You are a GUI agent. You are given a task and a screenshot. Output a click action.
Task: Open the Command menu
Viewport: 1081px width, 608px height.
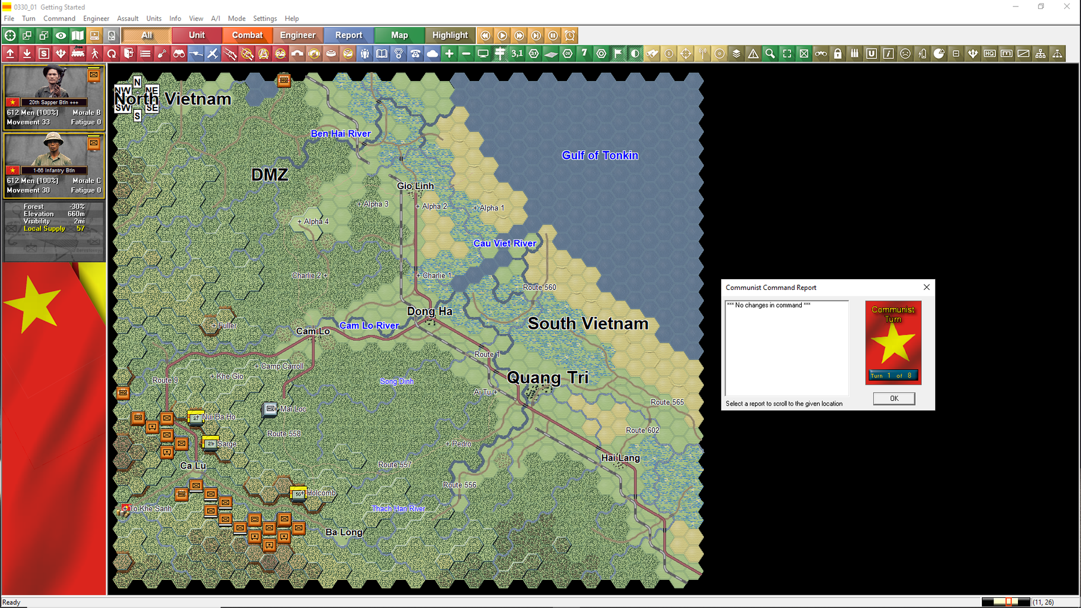tap(59, 19)
